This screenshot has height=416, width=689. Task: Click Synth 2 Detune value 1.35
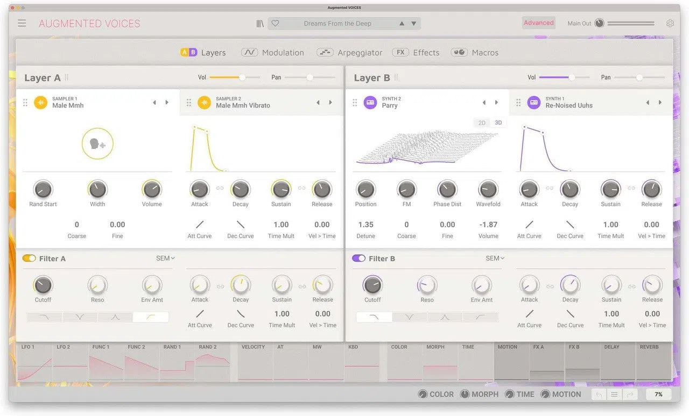365,225
